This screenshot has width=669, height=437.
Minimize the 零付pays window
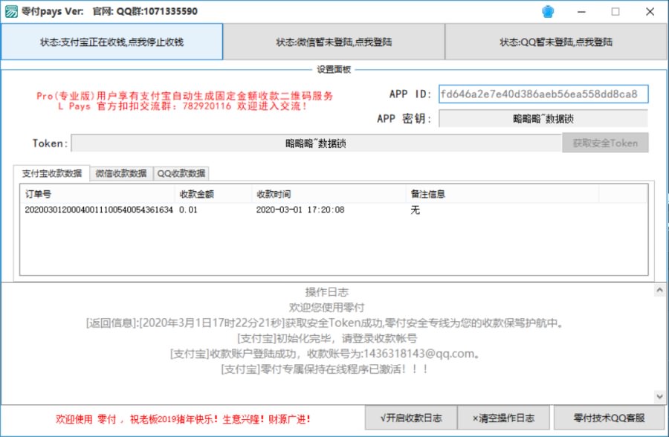point(581,12)
